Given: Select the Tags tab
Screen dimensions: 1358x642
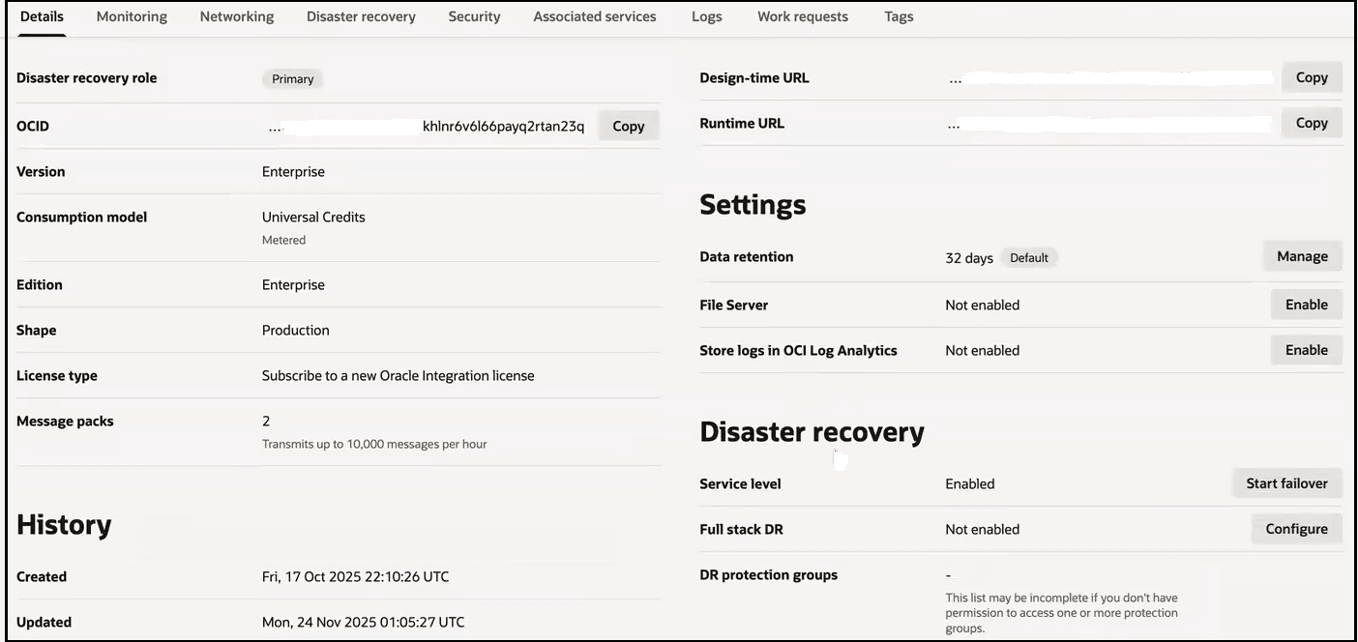Looking at the screenshot, I should click(898, 16).
